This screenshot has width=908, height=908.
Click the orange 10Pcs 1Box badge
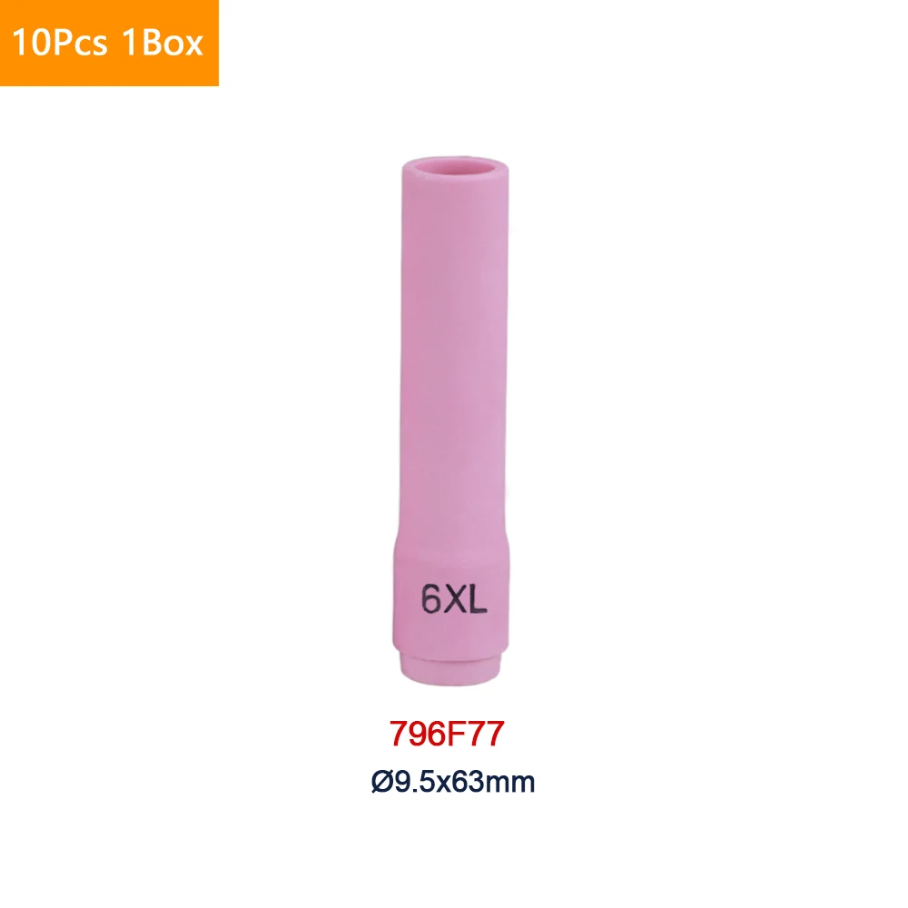click(x=109, y=43)
